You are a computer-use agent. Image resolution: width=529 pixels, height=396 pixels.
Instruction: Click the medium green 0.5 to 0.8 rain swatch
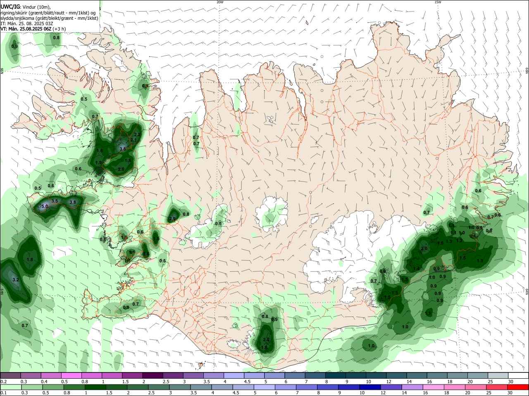click(53, 387)
